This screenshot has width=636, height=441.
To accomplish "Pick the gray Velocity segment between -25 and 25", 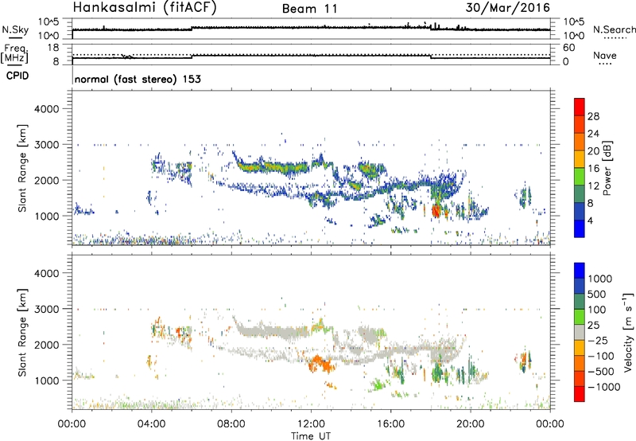I will (580, 332).
